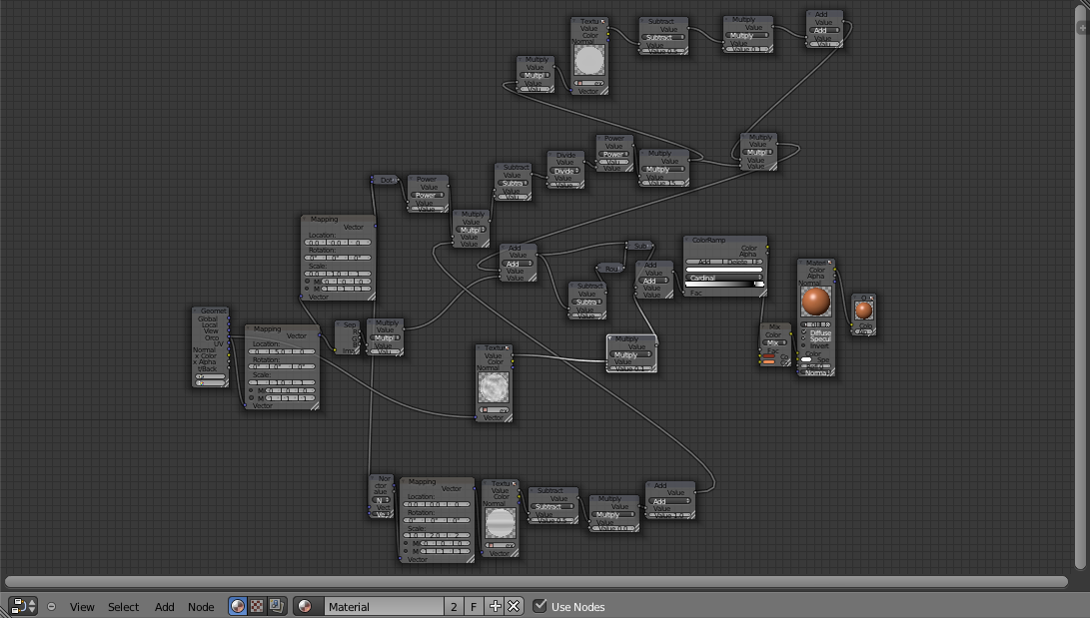
Task: Open Subtract operation dropdown in bottom row node
Action: [551, 507]
